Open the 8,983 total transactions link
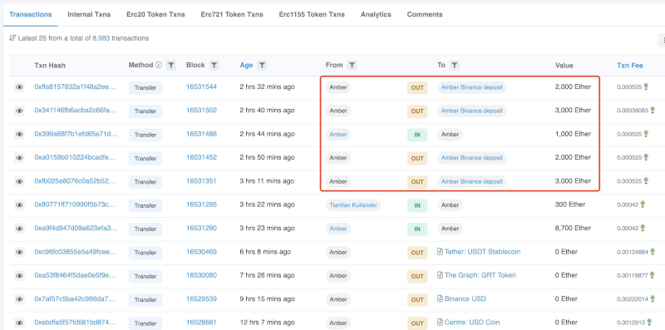Viewport: 665px width, 330px height. [x=101, y=38]
